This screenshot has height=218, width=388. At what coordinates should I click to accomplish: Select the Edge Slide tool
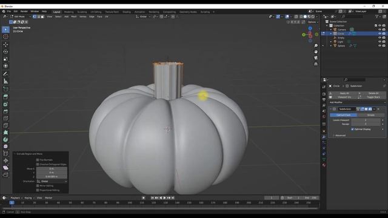point(5,154)
